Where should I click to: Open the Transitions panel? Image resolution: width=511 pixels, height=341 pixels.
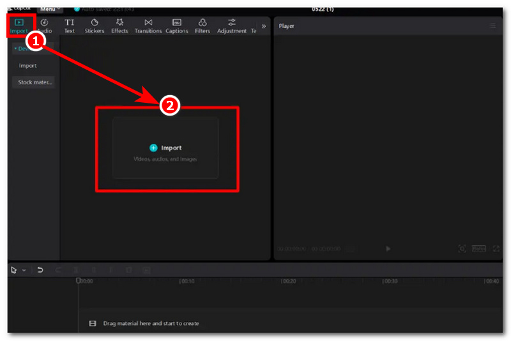click(148, 26)
